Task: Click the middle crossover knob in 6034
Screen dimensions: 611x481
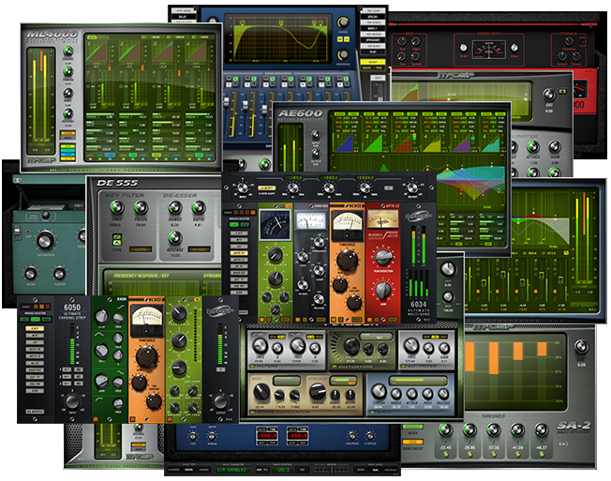Action: [x=329, y=188]
